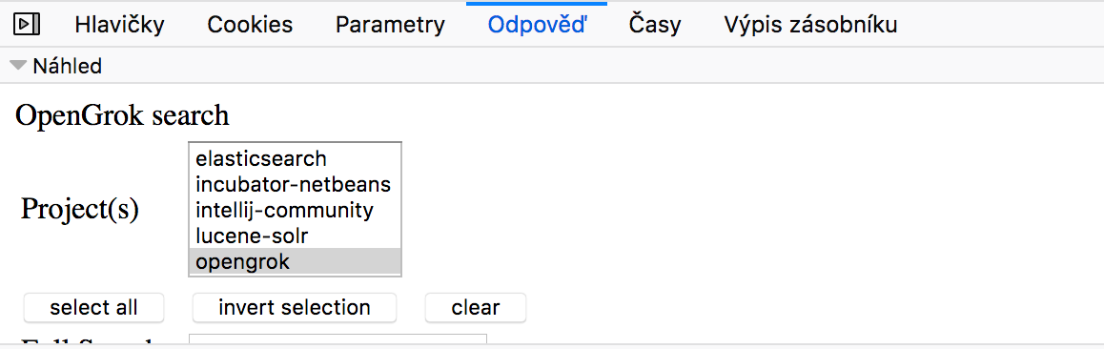Screen dimensions: 1104x349
Task: Clear the project selection with clear button
Action: (476, 307)
